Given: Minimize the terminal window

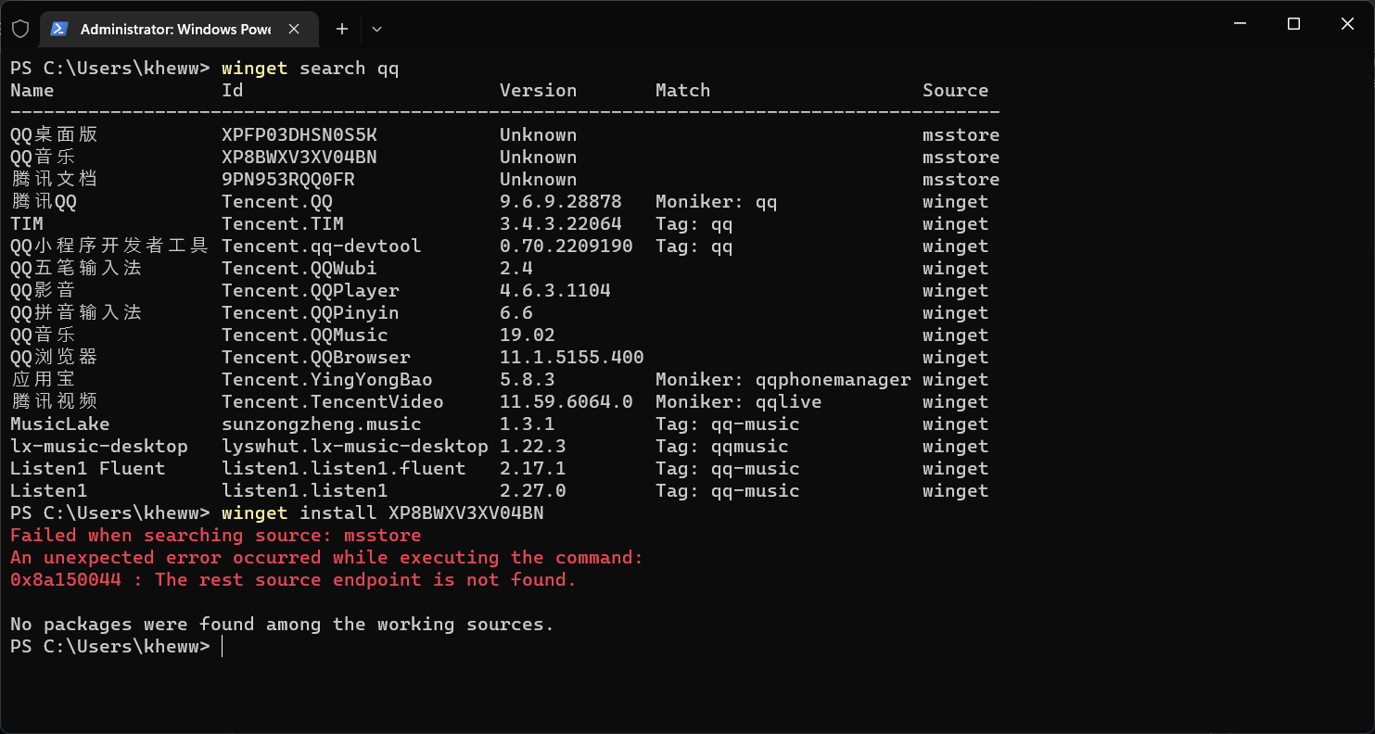Looking at the screenshot, I should point(1240,24).
